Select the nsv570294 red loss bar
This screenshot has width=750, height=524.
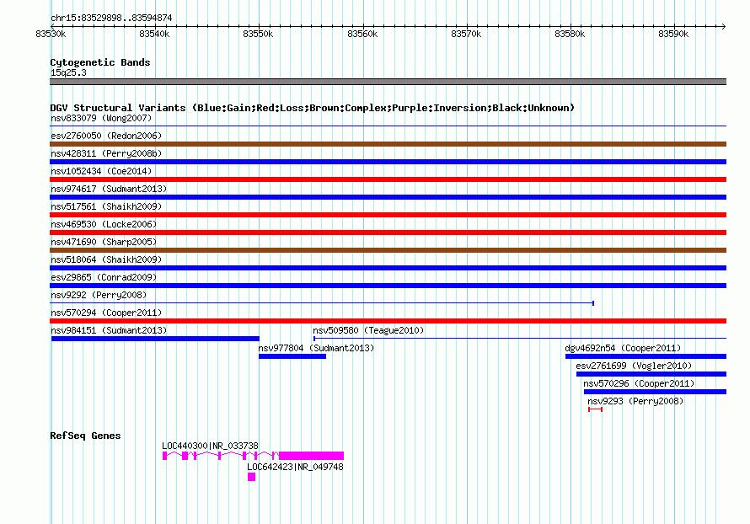(388, 321)
